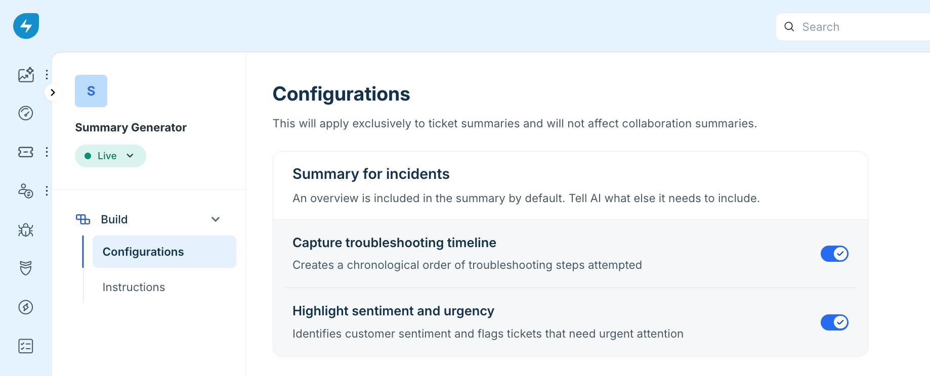Screen dimensions: 930x376
Task: Turn off Highlight sentiment and urgency
Action: pyautogui.click(x=834, y=322)
